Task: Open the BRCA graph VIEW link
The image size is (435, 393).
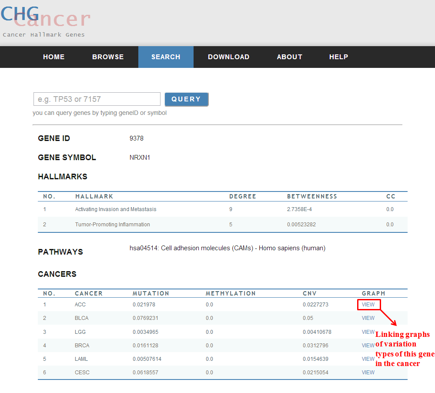Action: [368, 346]
